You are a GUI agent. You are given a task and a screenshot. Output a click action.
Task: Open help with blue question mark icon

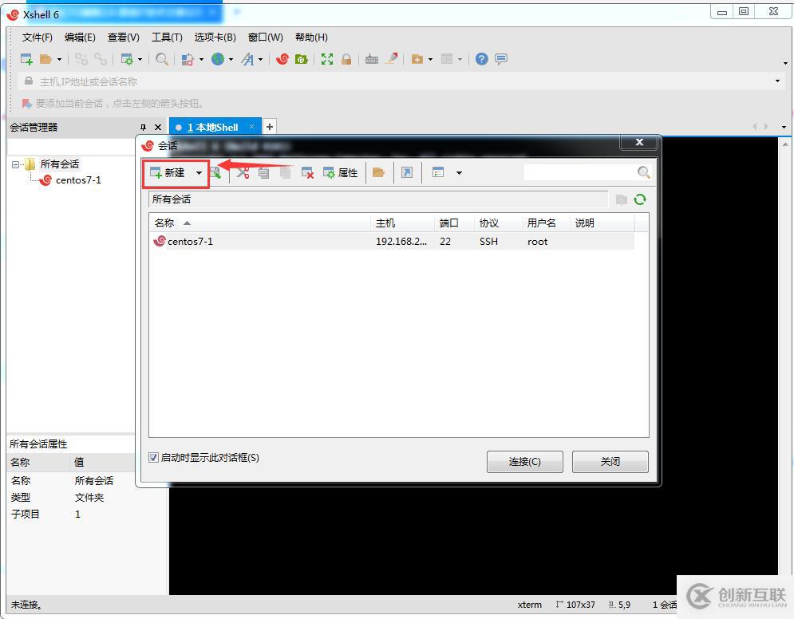(481, 59)
